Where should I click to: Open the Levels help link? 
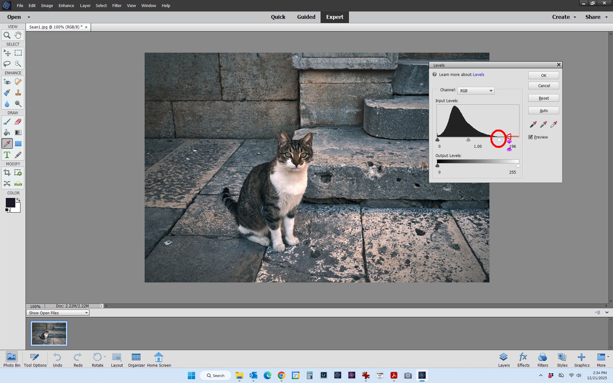[x=478, y=74]
